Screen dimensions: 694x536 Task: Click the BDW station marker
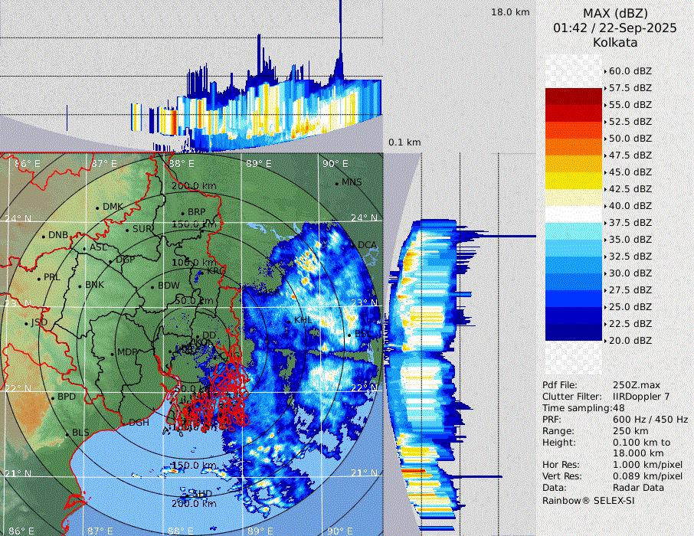(152, 286)
